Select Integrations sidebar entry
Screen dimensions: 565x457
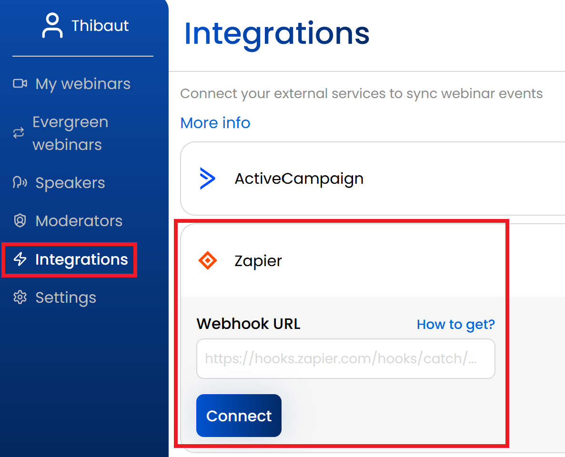(81, 259)
